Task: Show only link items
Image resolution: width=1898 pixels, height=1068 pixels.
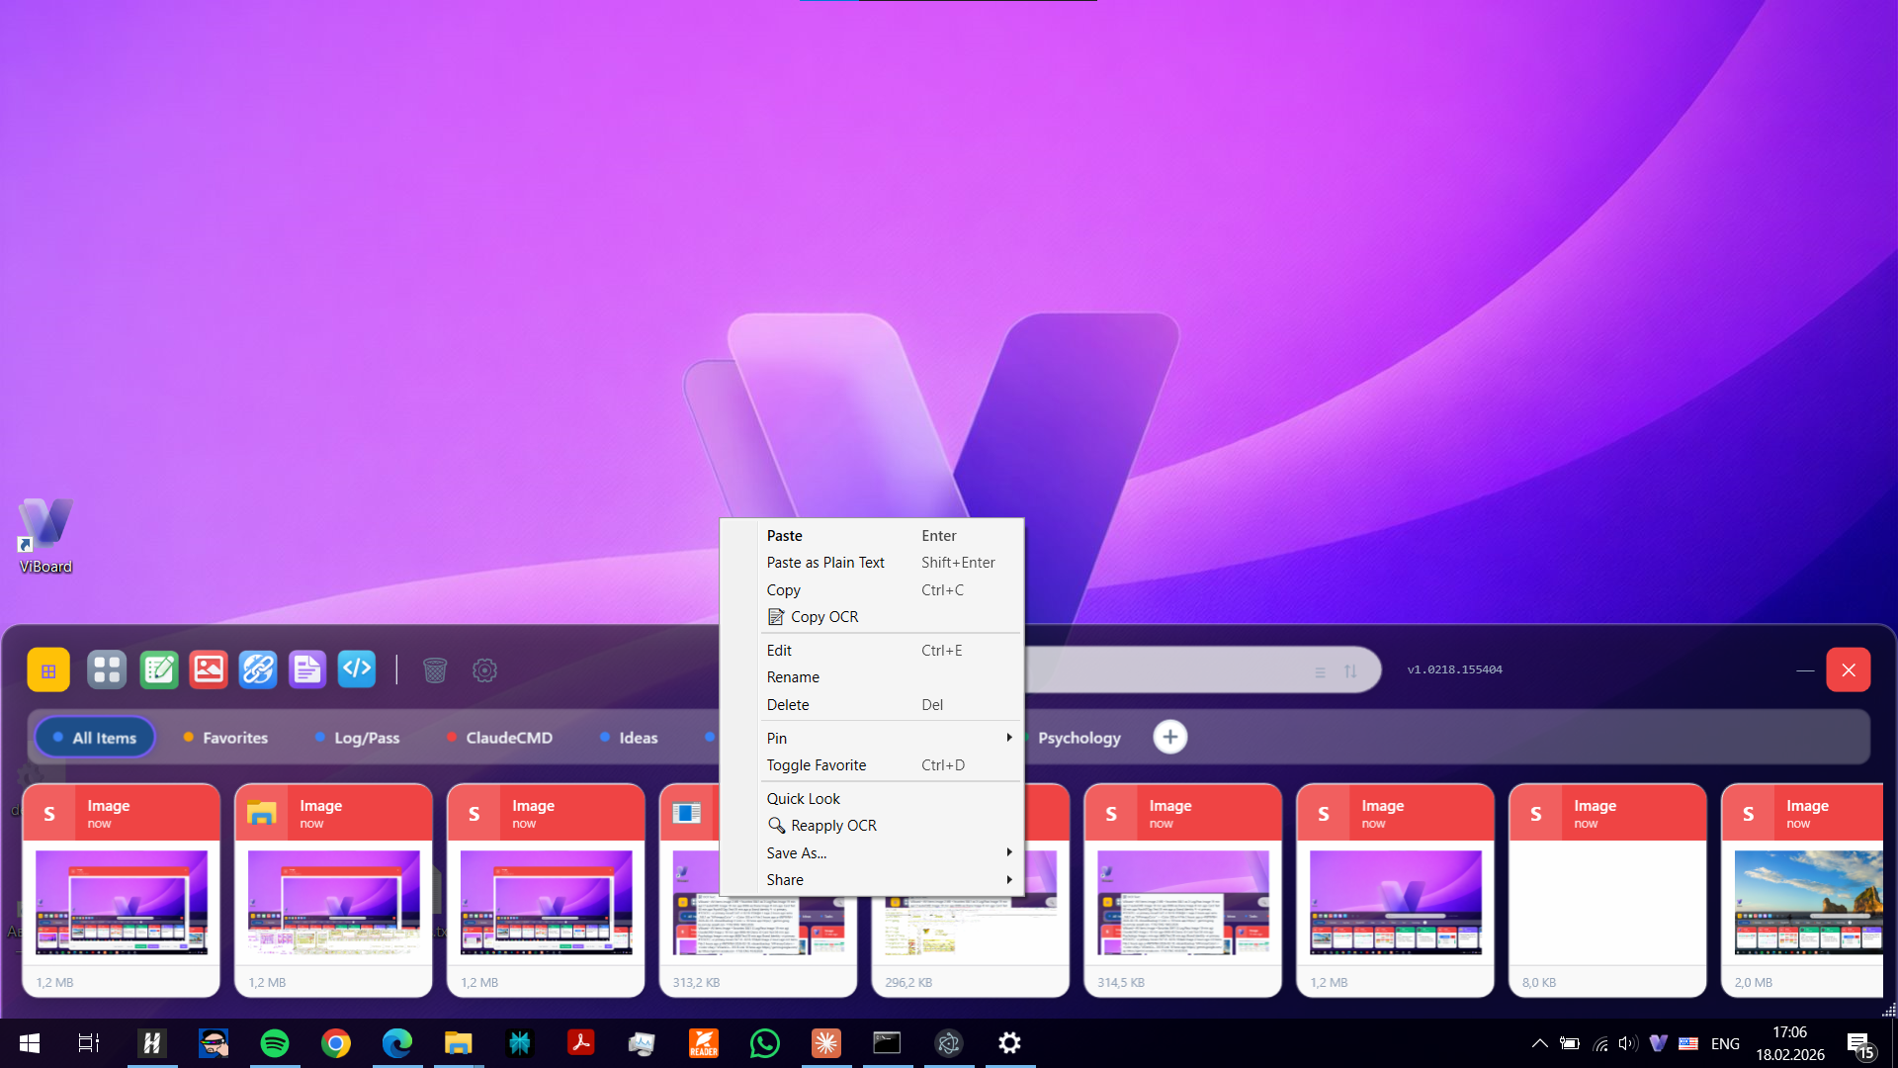Action: (x=258, y=669)
